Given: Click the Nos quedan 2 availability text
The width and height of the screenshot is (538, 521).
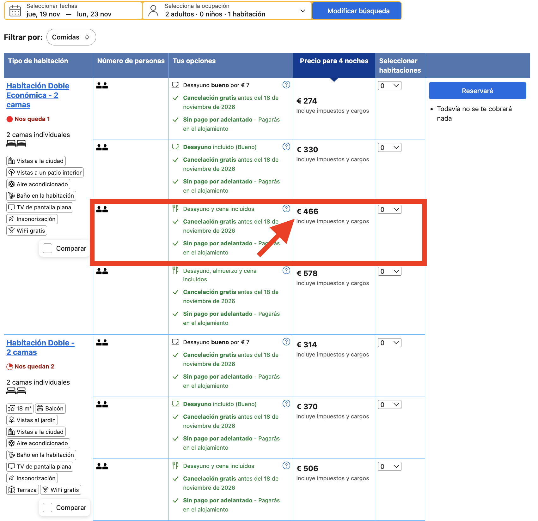Looking at the screenshot, I should (34, 367).
